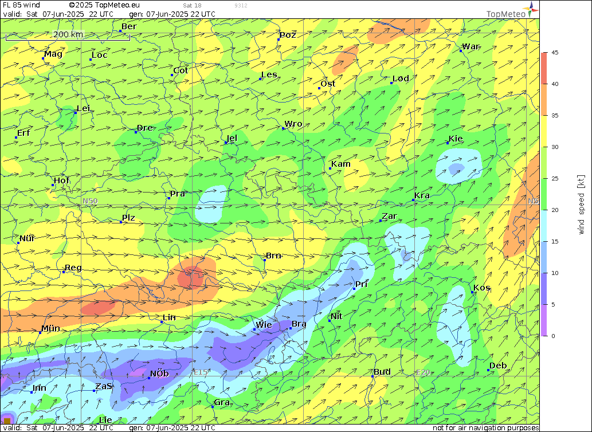
Task: Click the 'Plz' city label
Action: 128,218
